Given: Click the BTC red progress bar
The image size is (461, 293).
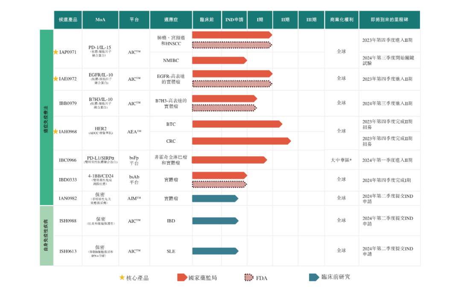Looking at the screenshot, I should [237, 124].
